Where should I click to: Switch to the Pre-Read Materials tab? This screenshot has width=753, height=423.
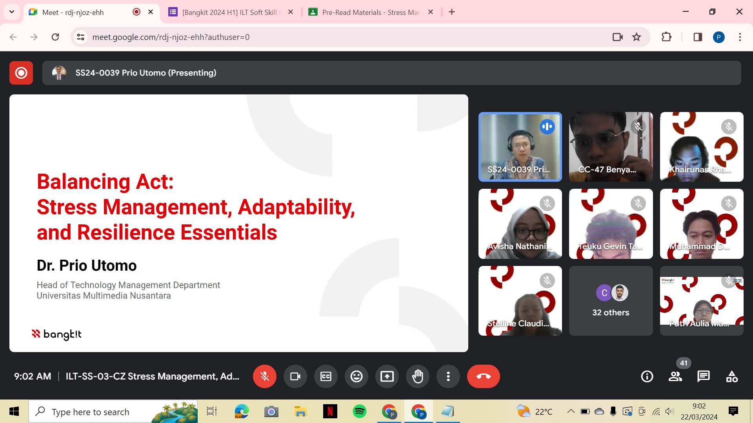pos(369,12)
